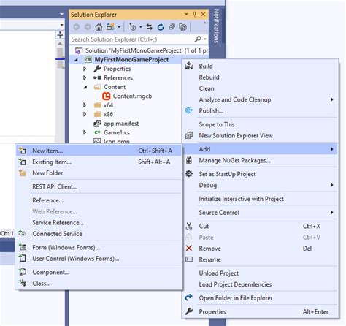Click User Control (Windows Forms)...
The height and width of the screenshot is (326, 346).
tap(99, 259)
